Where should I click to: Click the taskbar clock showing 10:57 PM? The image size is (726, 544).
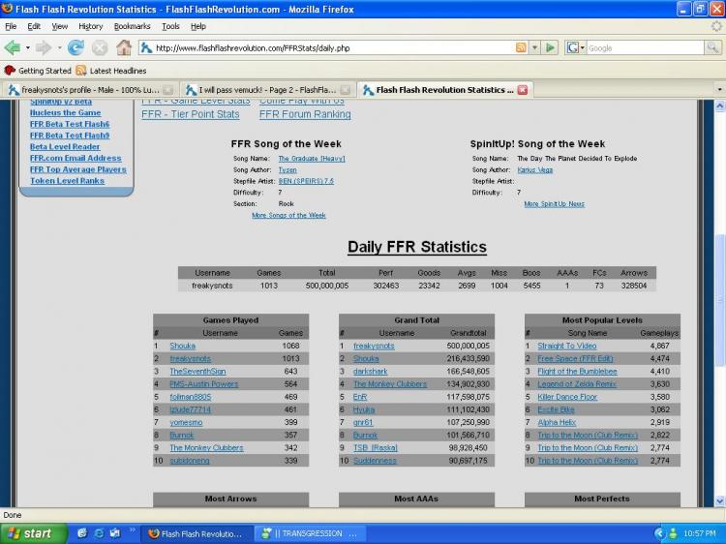coord(700,533)
